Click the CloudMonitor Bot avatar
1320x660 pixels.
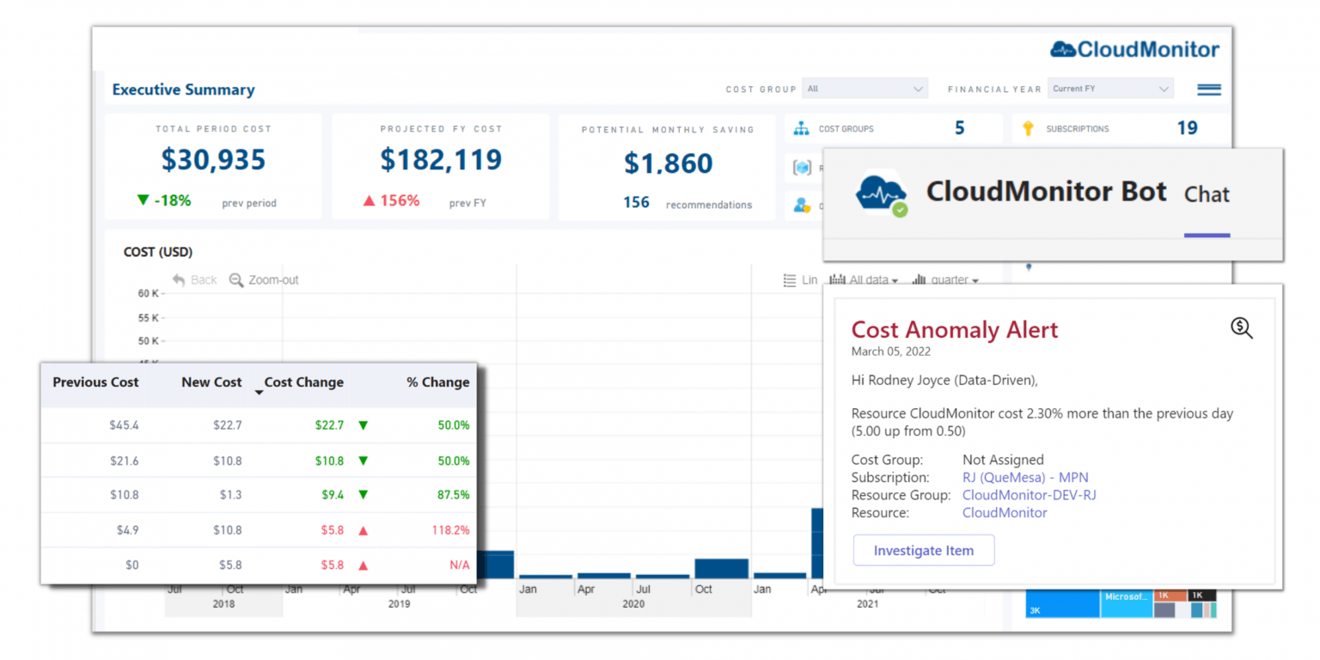pyautogui.click(x=881, y=193)
